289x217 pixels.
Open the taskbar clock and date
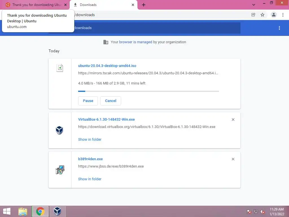277,212
